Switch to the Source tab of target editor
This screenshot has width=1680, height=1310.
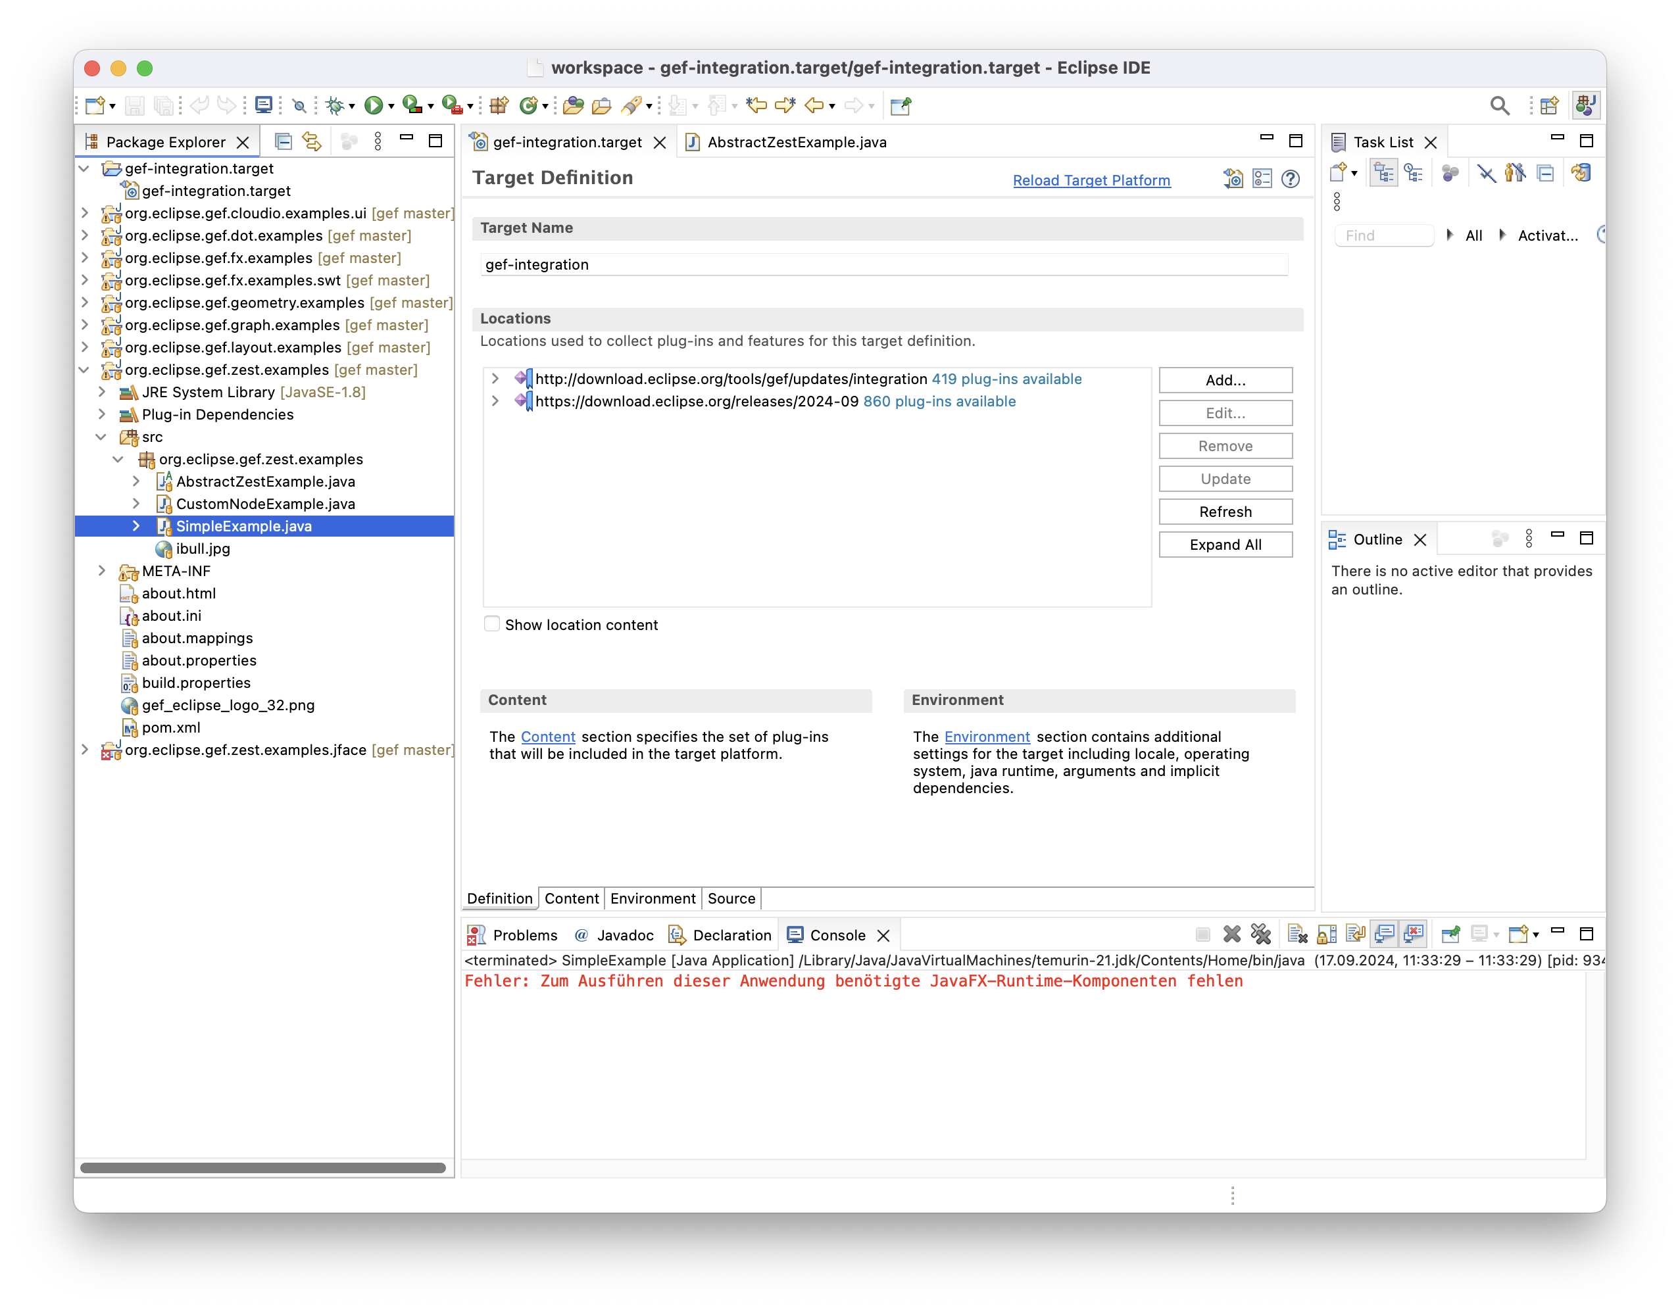point(731,898)
